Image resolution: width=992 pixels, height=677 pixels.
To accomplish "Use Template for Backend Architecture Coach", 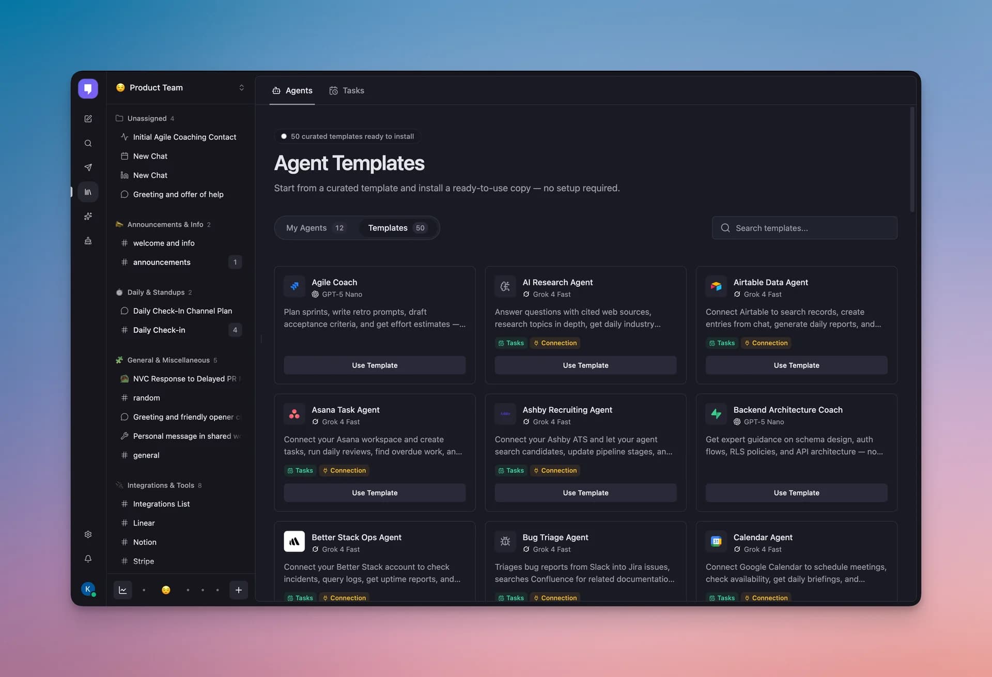I will coord(796,493).
